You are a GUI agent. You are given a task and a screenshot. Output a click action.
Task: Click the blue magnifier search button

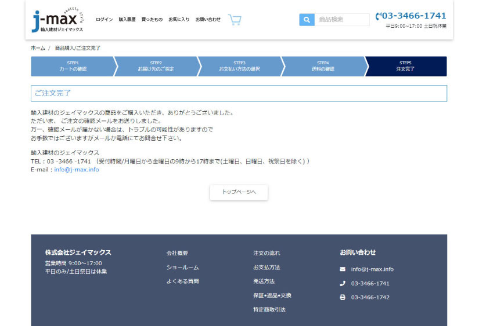[307, 20]
